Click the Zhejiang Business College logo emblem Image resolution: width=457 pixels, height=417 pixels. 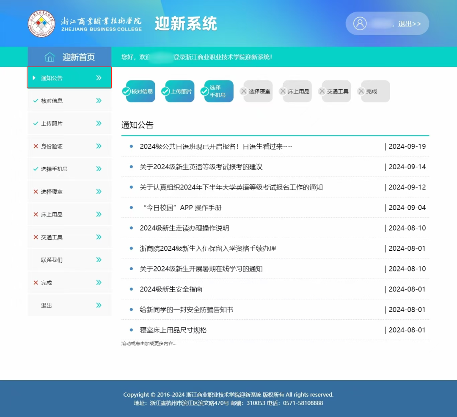[41, 24]
